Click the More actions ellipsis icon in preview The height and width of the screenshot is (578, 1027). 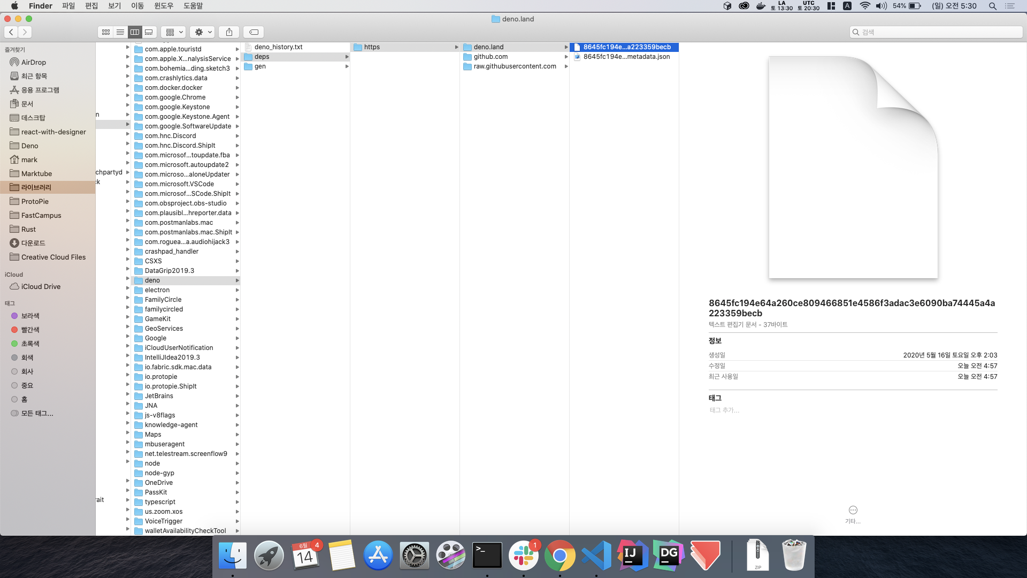(853, 510)
